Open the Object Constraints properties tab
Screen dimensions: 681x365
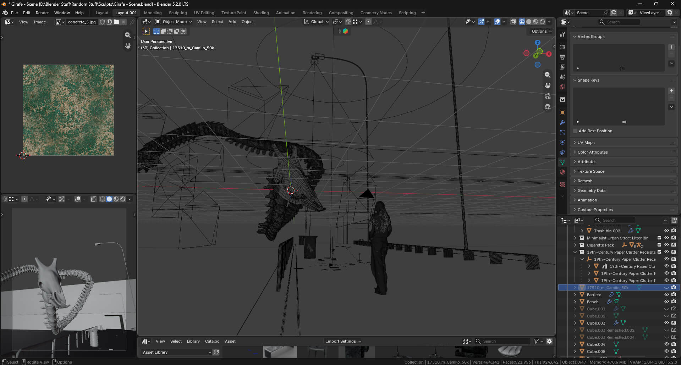tap(562, 152)
